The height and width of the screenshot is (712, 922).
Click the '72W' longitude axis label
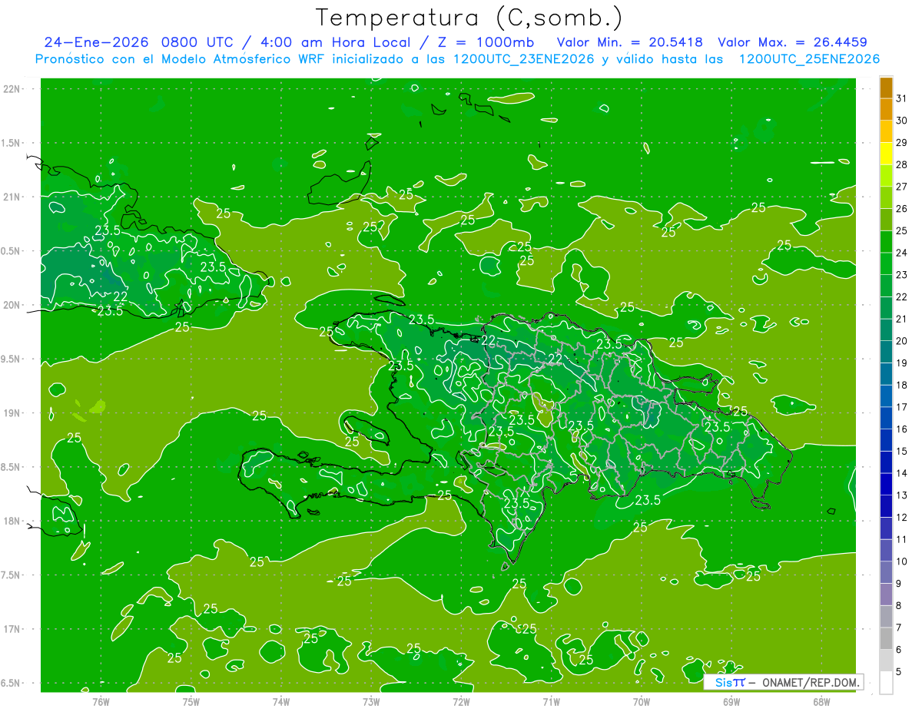(x=461, y=701)
